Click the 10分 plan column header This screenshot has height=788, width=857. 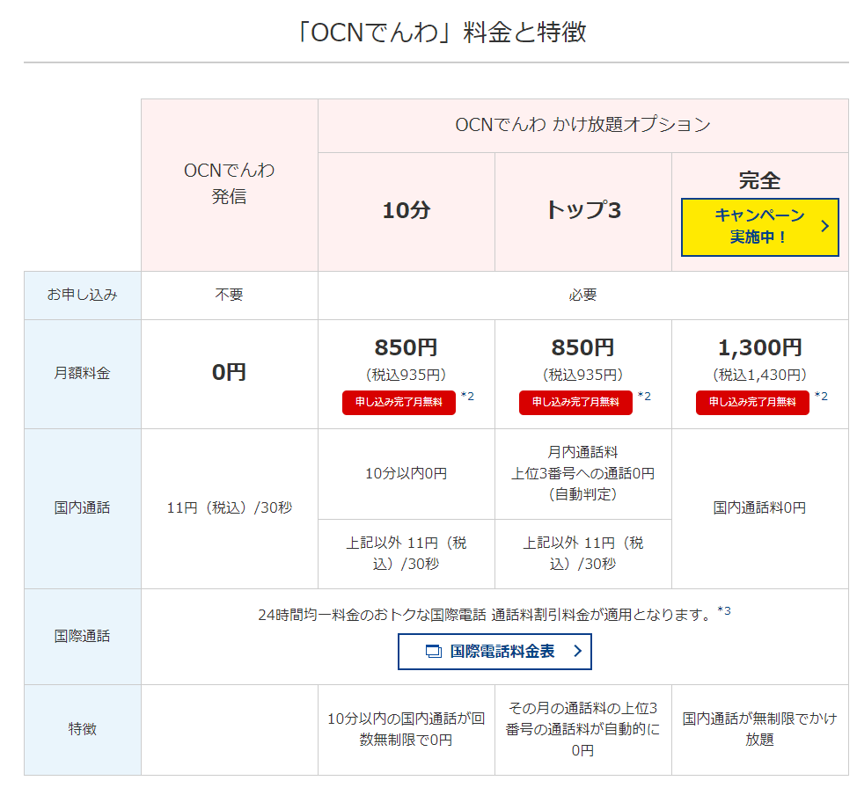(x=407, y=211)
